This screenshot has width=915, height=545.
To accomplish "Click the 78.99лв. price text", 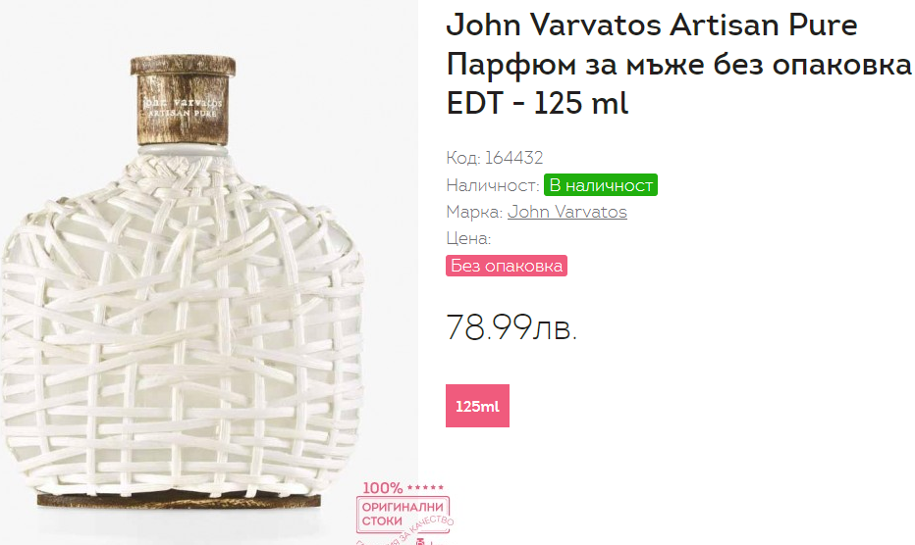I will tap(511, 327).
